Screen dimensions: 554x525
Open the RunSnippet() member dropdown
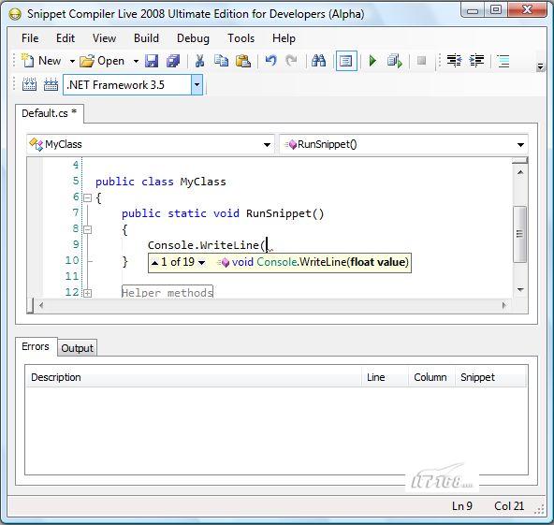tap(520, 144)
